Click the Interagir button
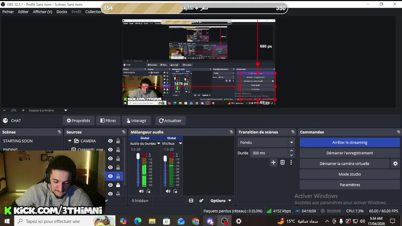 136,121
